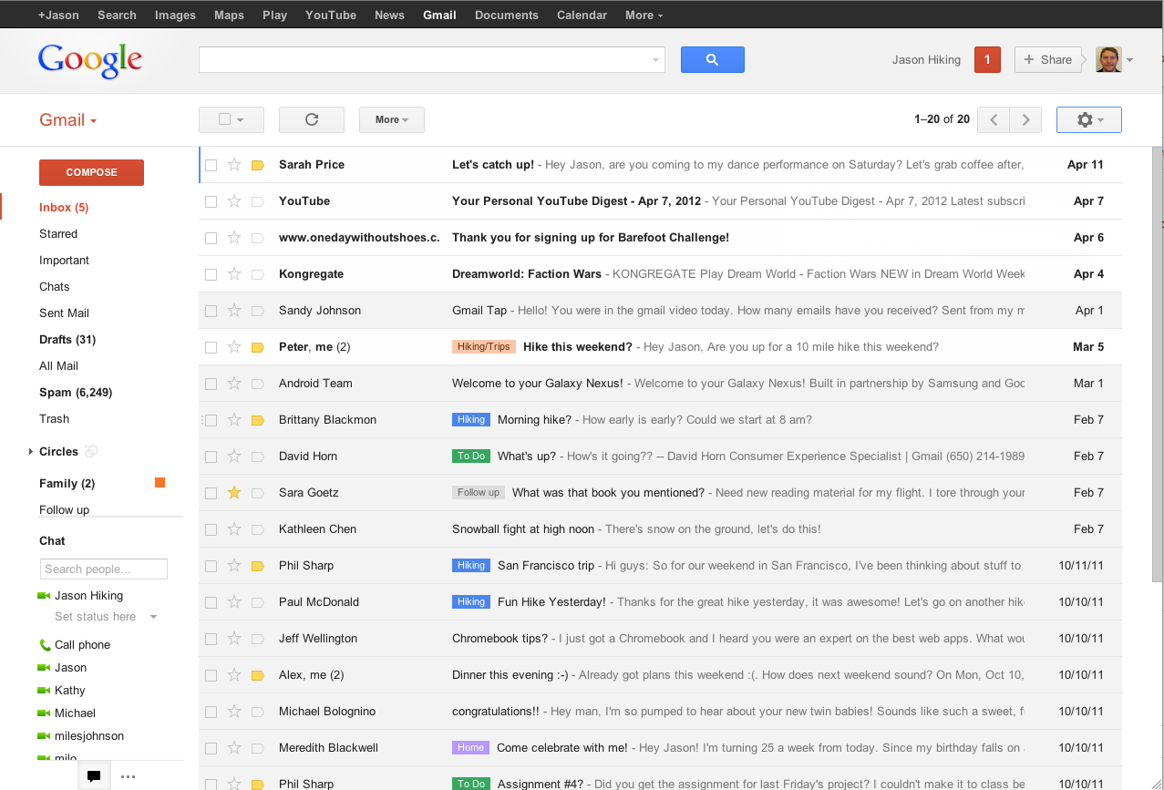Refresh the inbox with the reload icon
The height and width of the screenshot is (790, 1164).
pyautogui.click(x=312, y=119)
